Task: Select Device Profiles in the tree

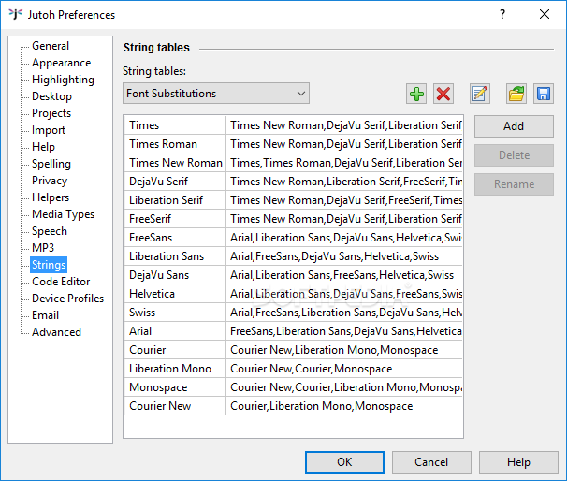Action: 67,299
